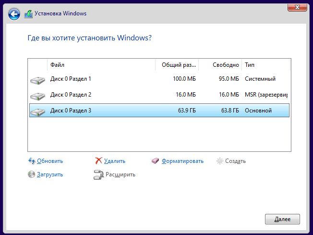Click the Создать link
This screenshot has height=235, width=313.
coord(235,161)
